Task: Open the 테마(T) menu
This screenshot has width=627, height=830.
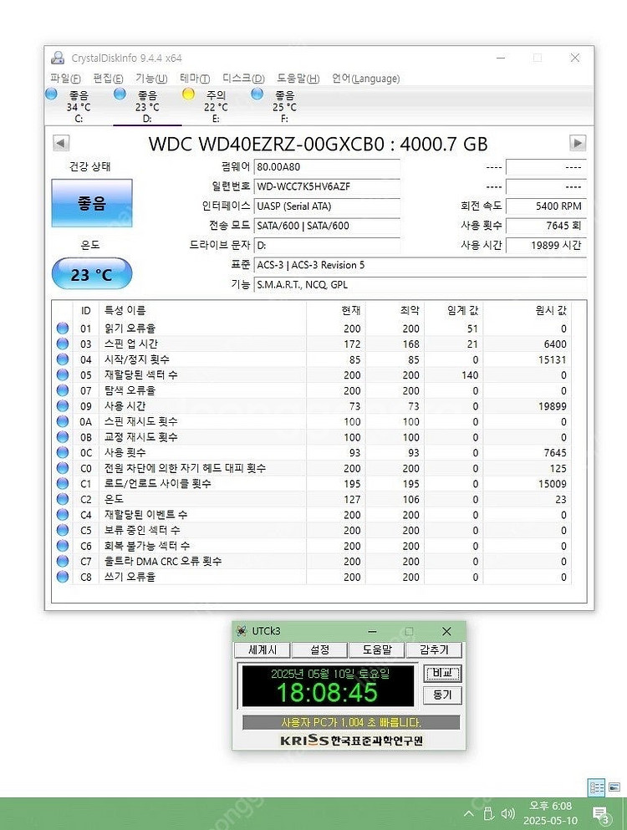Action: (195, 79)
